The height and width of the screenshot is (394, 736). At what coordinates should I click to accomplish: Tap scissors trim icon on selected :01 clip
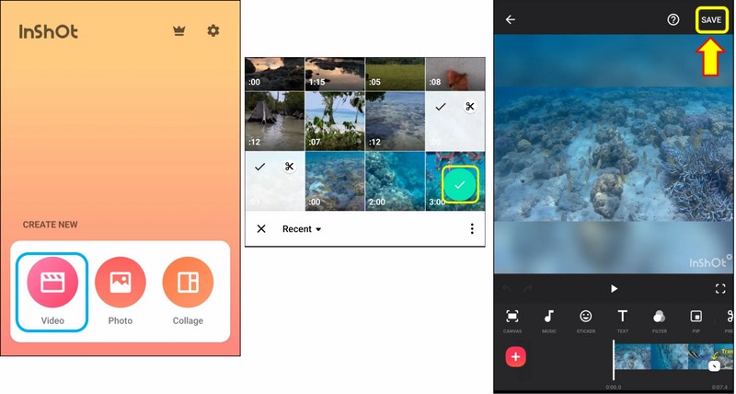point(289,167)
